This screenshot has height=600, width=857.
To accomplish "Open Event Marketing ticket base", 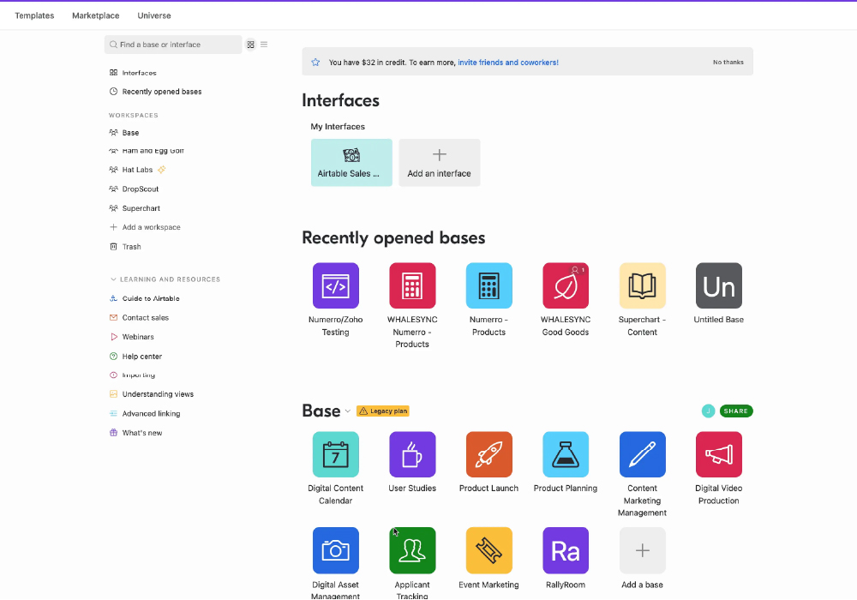I will pyautogui.click(x=488, y=550).
